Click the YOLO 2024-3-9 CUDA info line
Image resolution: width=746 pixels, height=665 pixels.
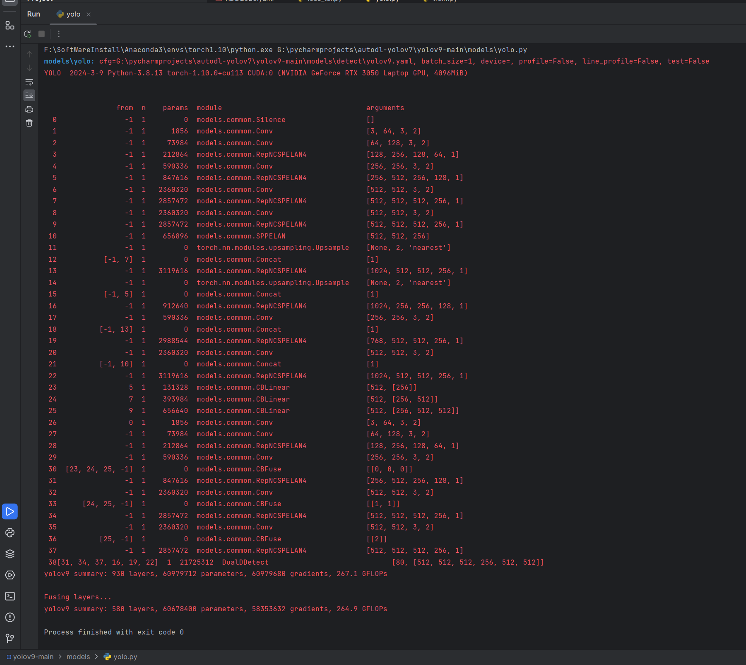click(256, 73)
